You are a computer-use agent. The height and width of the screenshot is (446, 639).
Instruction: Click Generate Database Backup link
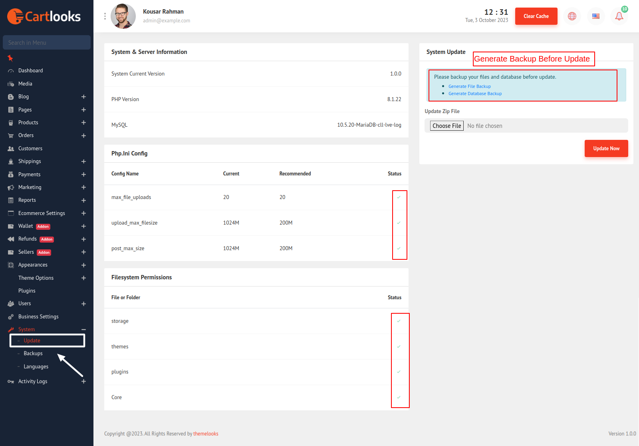(475, 94)
